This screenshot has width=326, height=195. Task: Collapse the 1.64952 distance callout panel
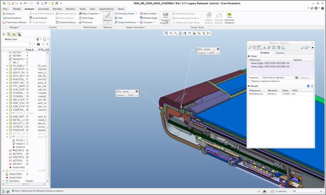pos(218,49)
